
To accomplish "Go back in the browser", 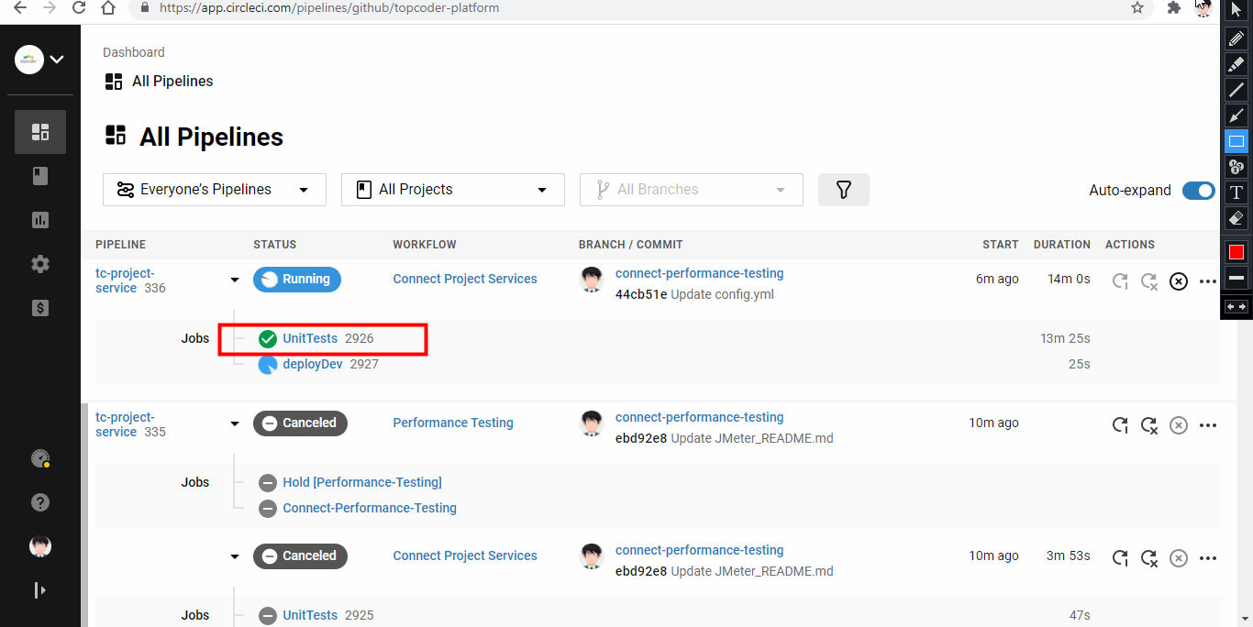I will (19, 8).
